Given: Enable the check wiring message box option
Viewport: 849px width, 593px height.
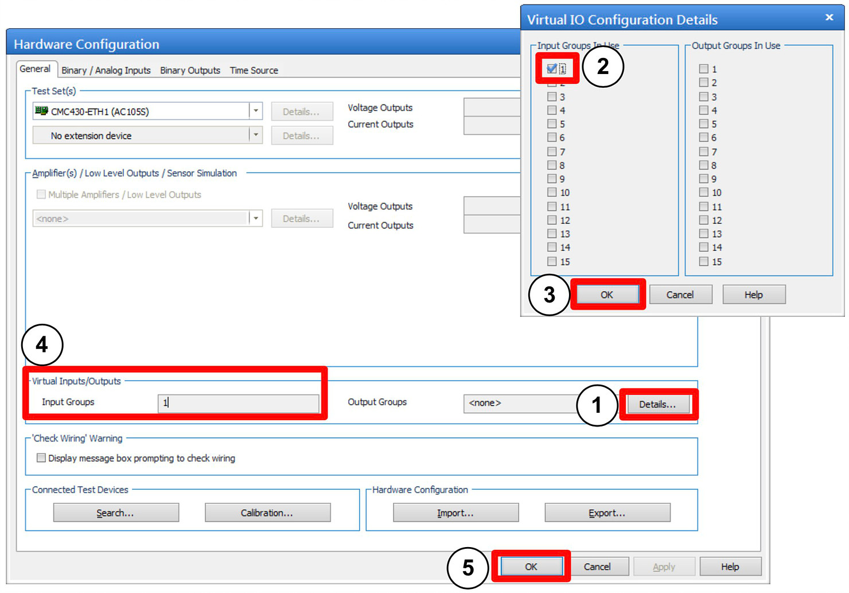Looking at the screenshot, I should (41, 458).
